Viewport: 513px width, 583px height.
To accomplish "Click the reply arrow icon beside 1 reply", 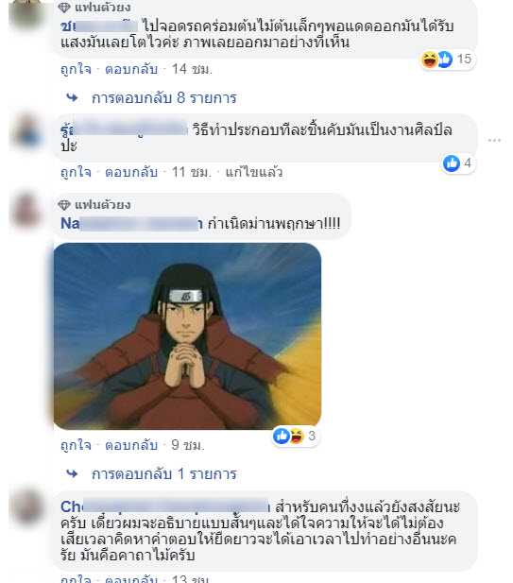I will 72,473.
